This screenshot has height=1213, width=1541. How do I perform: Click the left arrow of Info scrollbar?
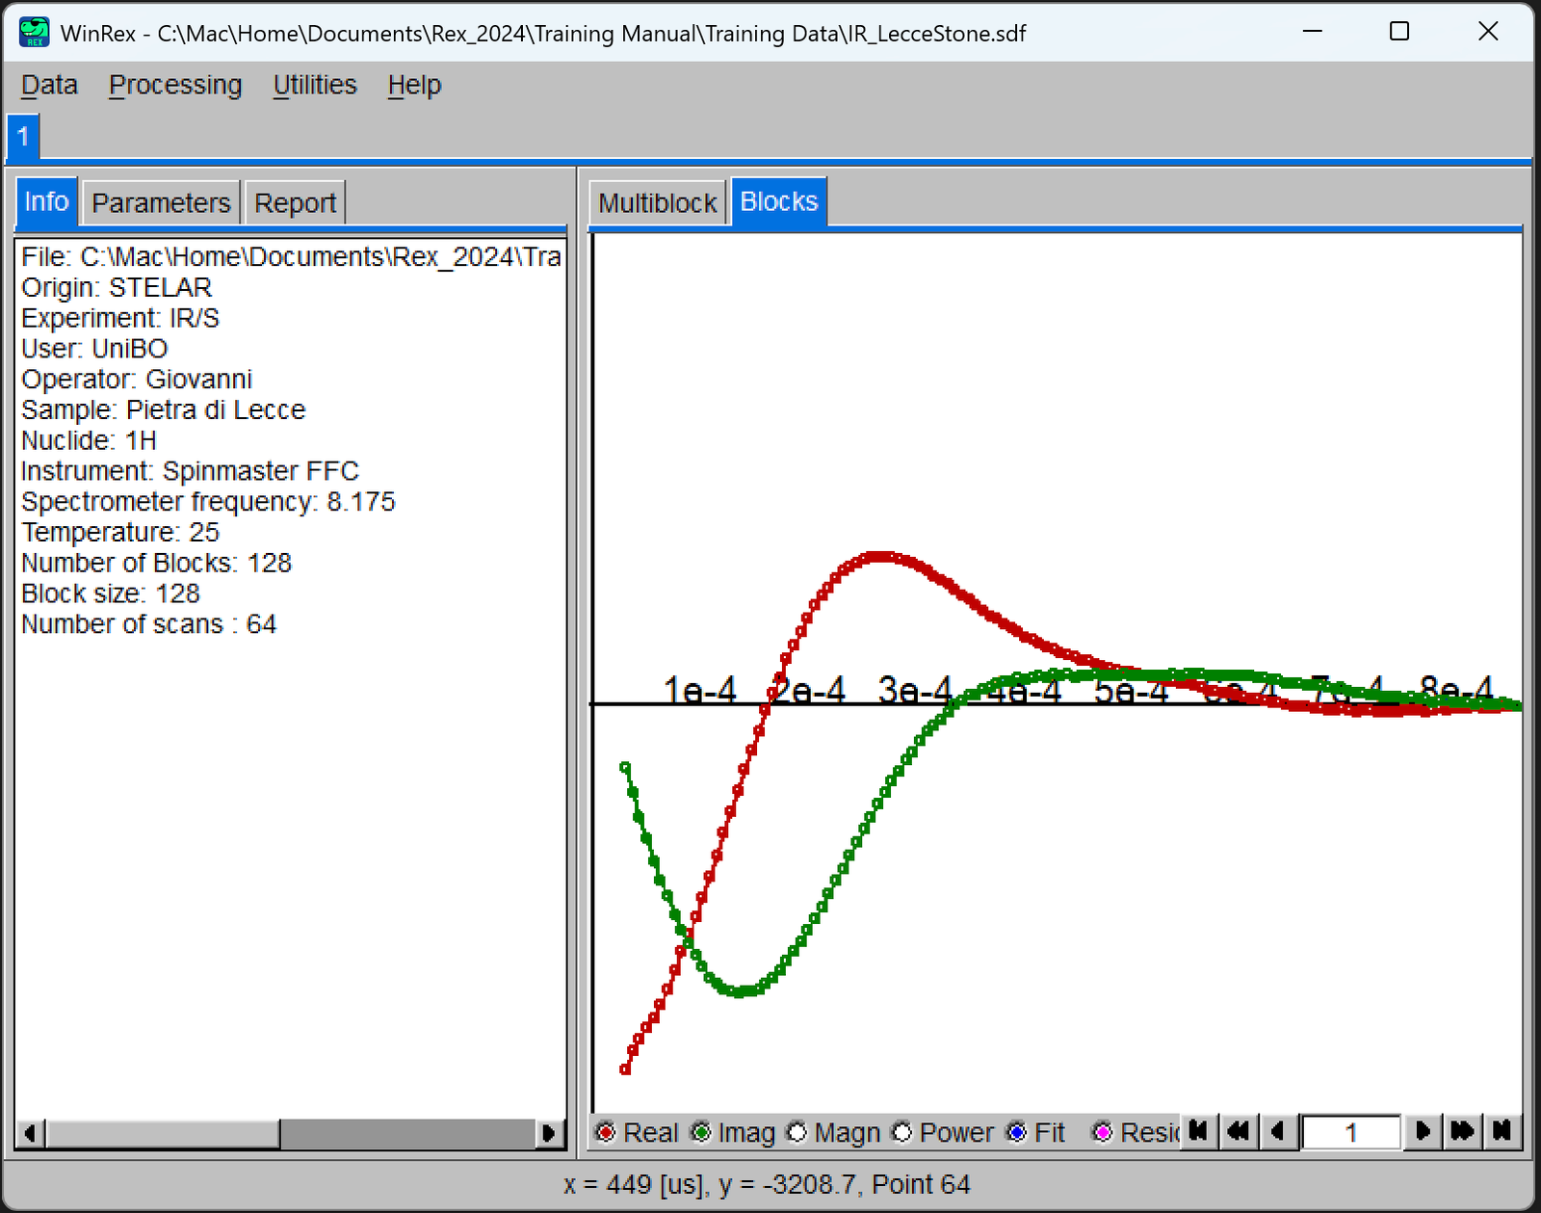coord(31,1133)
